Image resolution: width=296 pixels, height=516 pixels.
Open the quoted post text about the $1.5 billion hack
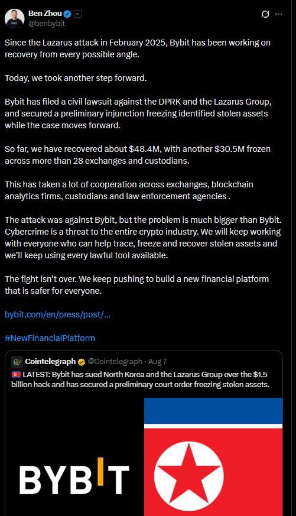pos(141,379)
